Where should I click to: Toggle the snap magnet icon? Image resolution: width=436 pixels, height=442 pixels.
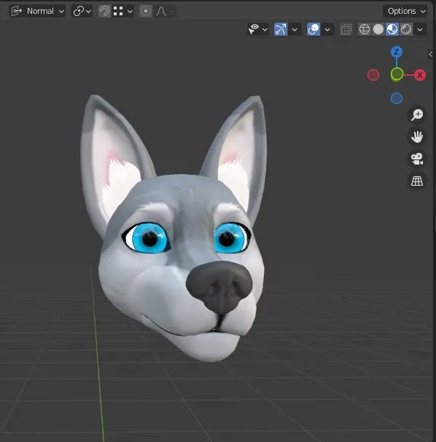point(104,11)
